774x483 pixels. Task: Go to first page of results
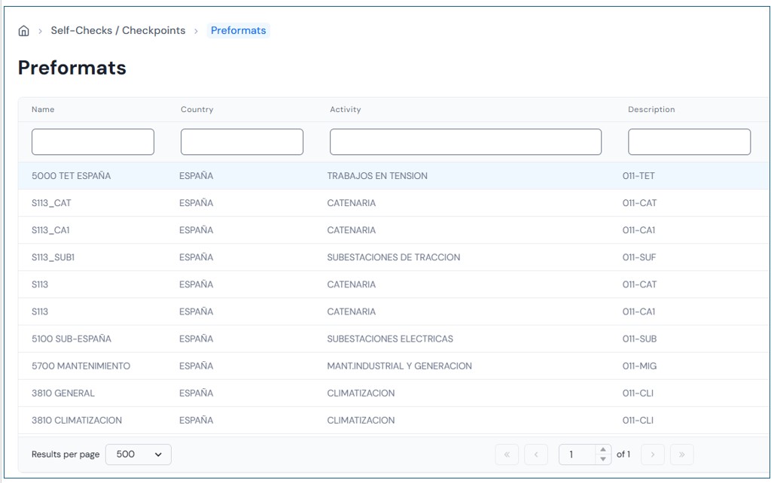pyautogui.click(x=507, y=454)
